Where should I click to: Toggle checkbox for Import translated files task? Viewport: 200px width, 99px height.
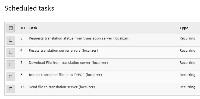(11, 77)
